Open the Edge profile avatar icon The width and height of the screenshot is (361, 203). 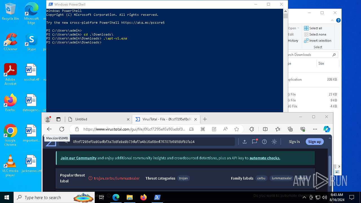click(x=48, y=119)
